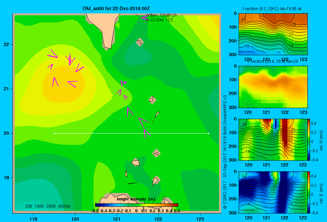Image resolution: width=327 pixels, height=222 pixels.
Task: Click the 'to 22-Dec 12Z' legend line
Action: coord(159,20)
